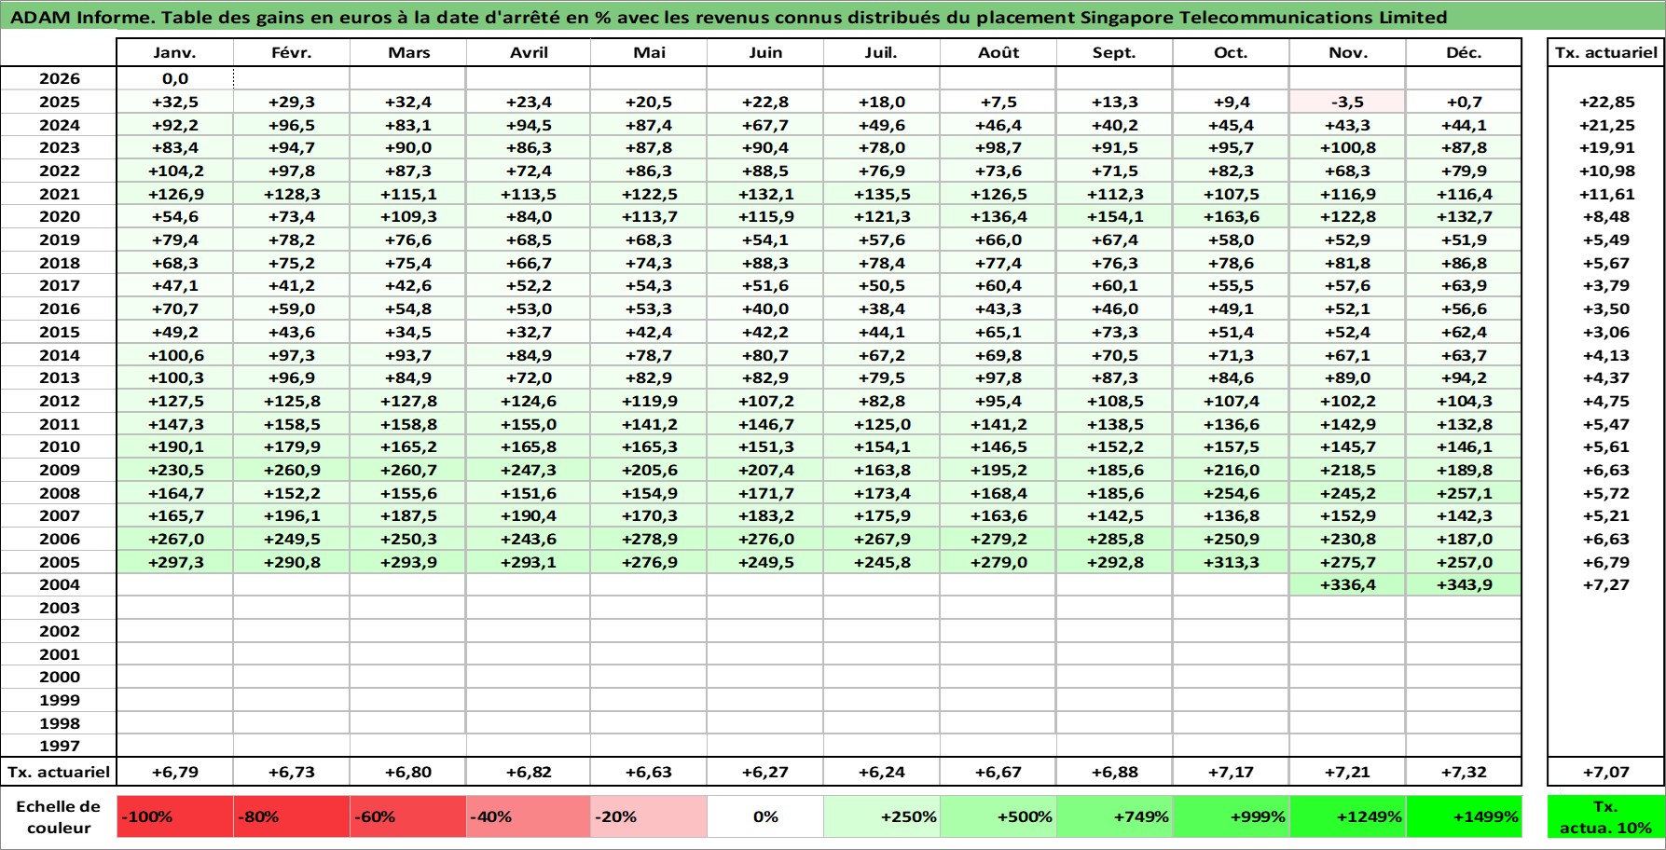Click the +999% color scale swatch
Viewport: 1666px width, 850px height.
(x=1231, y=817)
